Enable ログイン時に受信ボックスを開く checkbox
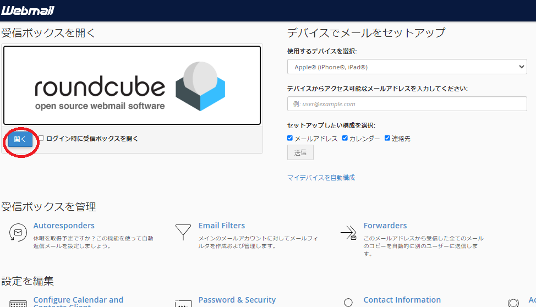 tap(41, 139)
